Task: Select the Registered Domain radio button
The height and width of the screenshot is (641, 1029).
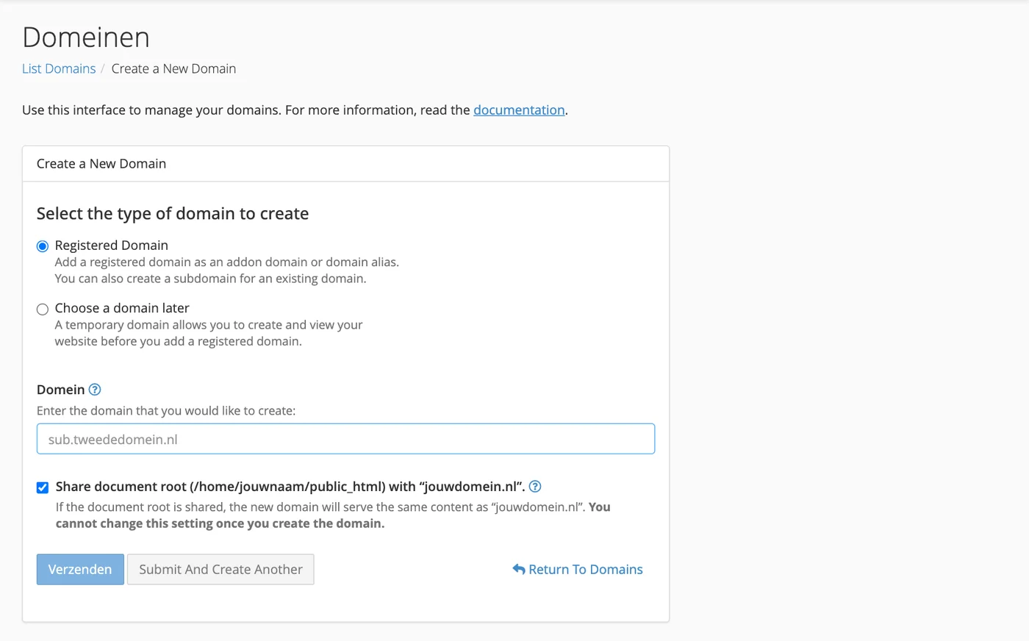Action: (43, 246)
